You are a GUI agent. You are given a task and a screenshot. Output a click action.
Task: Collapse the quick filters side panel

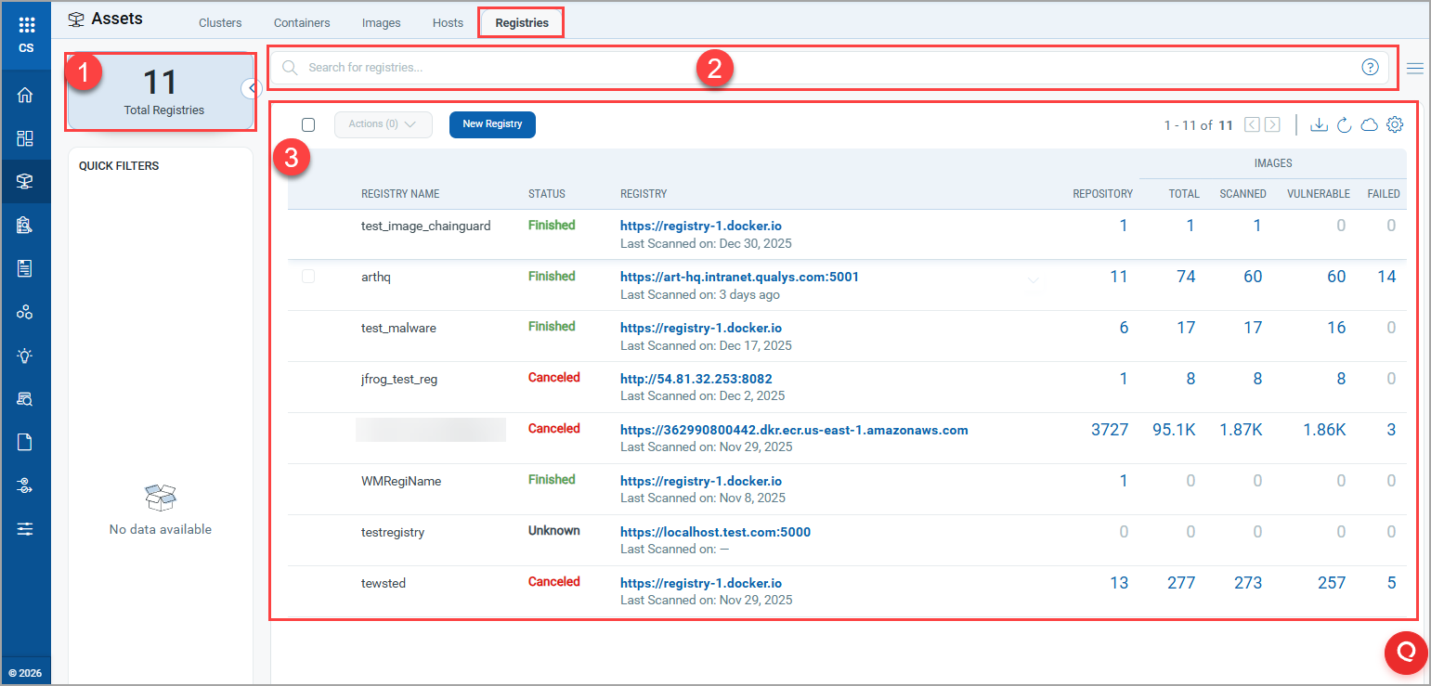click(x=251, y=88)
